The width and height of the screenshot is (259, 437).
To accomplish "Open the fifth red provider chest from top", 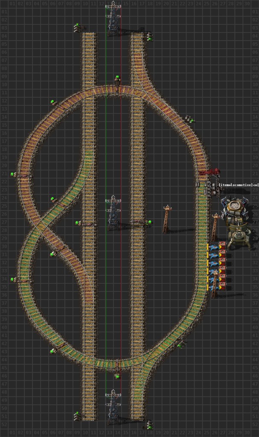I will [222, 278].
